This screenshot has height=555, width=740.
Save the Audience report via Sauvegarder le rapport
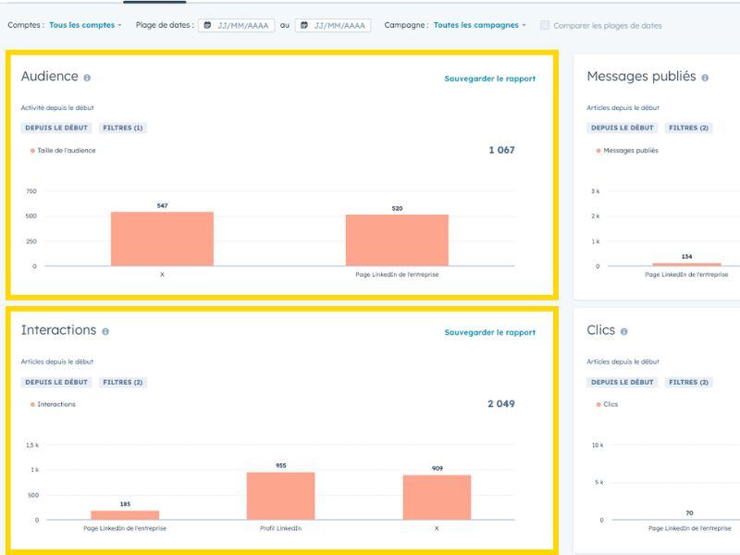490,79
